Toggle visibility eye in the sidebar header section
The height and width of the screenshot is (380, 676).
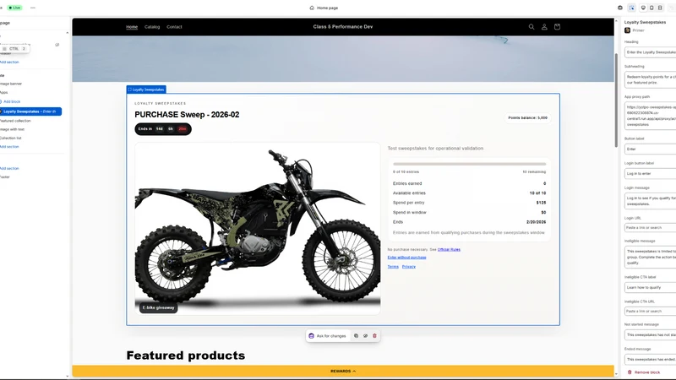(57, 45)
